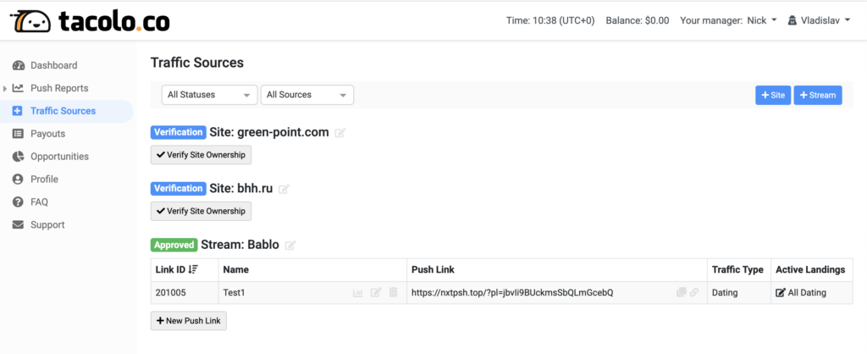Expand the Push Reports sidebar arrow
The image size is (867, 354).
(5, 88)
